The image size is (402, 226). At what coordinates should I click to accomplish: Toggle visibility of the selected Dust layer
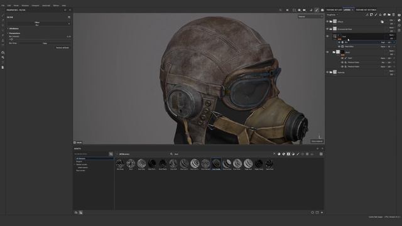tap(327, 36)
